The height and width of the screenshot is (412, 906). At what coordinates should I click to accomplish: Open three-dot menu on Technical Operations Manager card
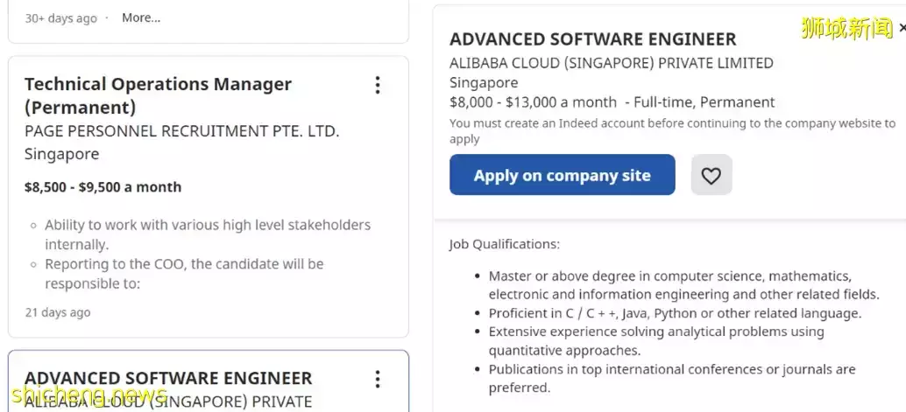(x=378, y=85)
